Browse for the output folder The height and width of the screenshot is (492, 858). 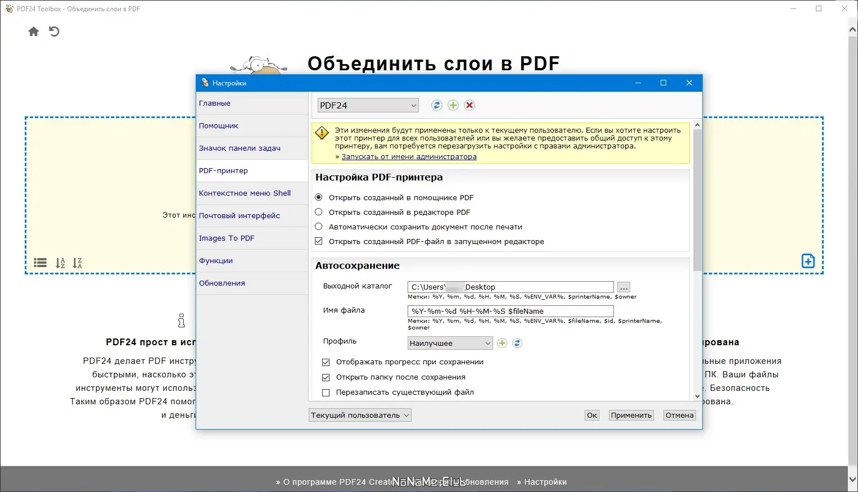(624, 287)
